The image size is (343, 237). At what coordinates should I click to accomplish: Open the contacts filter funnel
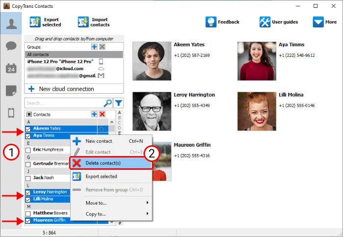(119, 103)
